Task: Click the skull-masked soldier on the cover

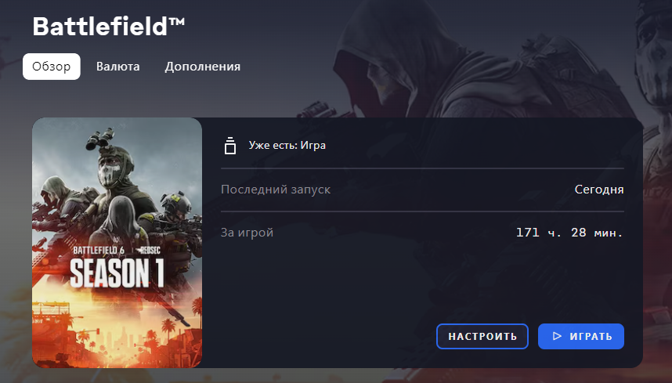Action: 110,167
